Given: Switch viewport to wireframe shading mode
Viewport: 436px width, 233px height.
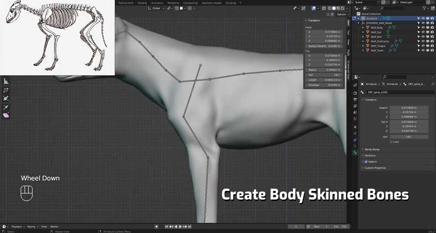Looking at the screenshot, I should (x=330, y=8).
